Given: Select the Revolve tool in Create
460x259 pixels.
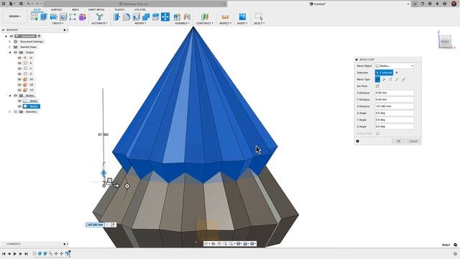Looking at the screenshot, I should point(53,17).
